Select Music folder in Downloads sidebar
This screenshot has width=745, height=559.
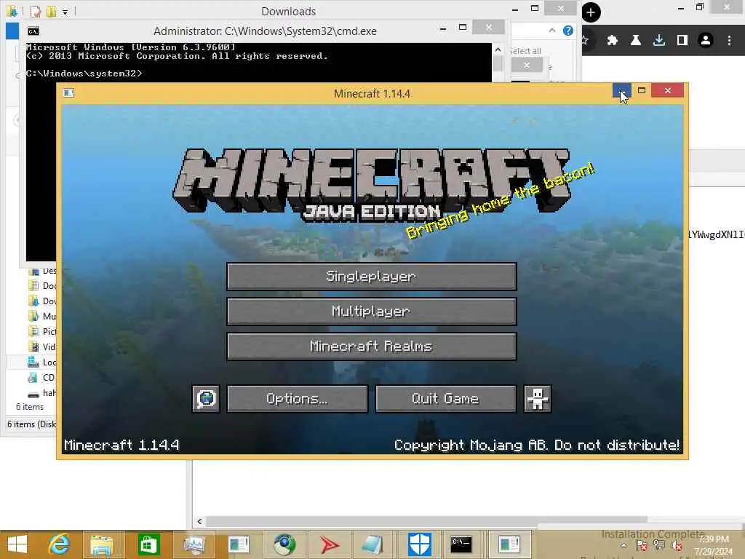coord(42,316)
